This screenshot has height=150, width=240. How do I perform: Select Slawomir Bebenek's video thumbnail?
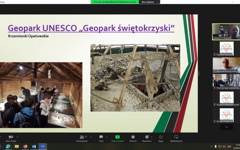click(x=226, y=32)
